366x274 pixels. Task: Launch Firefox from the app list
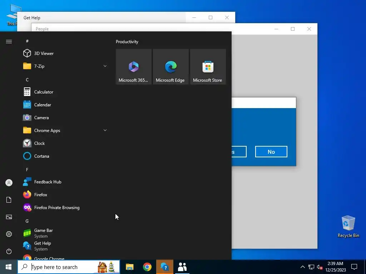(65, 194)
